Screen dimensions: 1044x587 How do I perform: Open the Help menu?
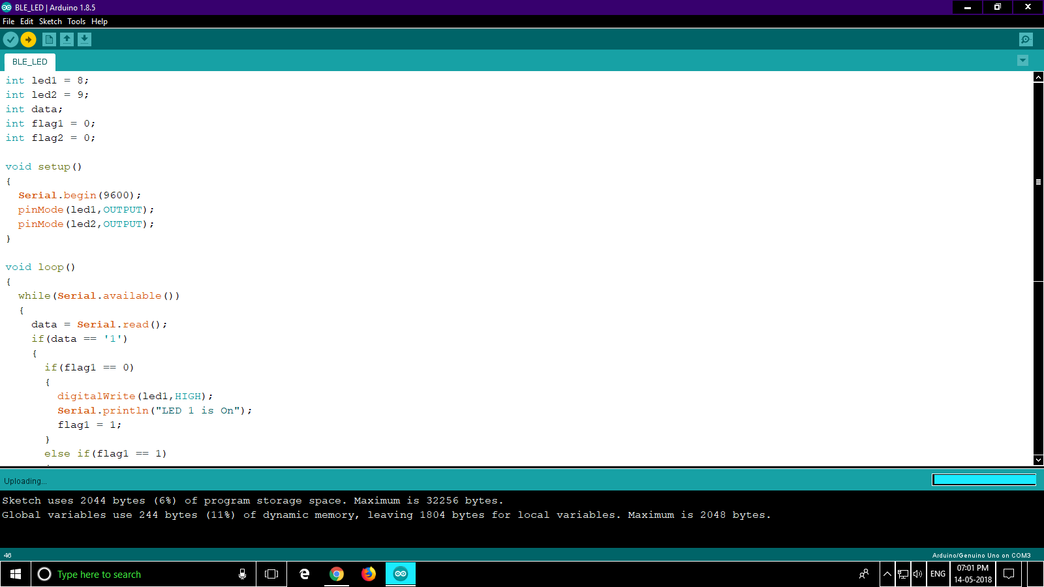coord(99,22)
